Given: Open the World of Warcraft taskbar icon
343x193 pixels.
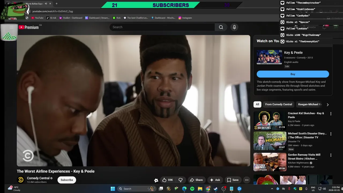Looking at the screenshot, I should [x=169, y=189].
